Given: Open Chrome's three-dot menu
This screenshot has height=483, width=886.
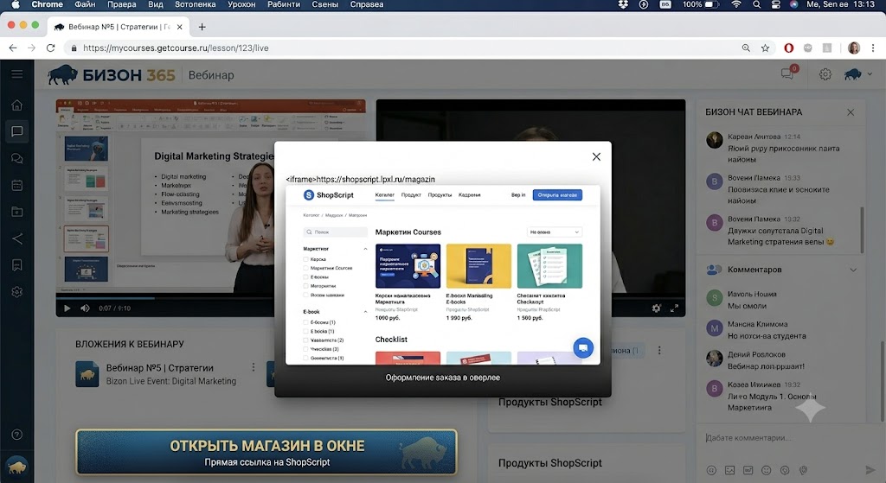Looking at the screenshot, I should 873,48.
